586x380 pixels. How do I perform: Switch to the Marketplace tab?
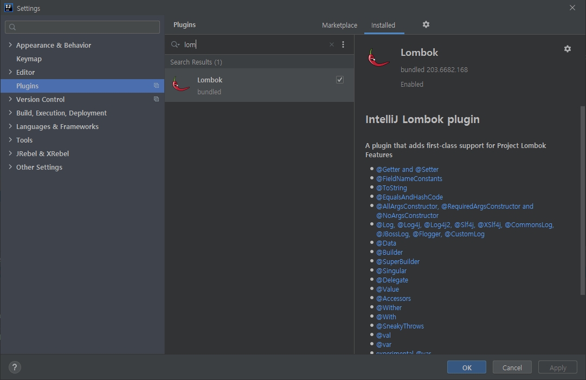click(x=339, y=25)
